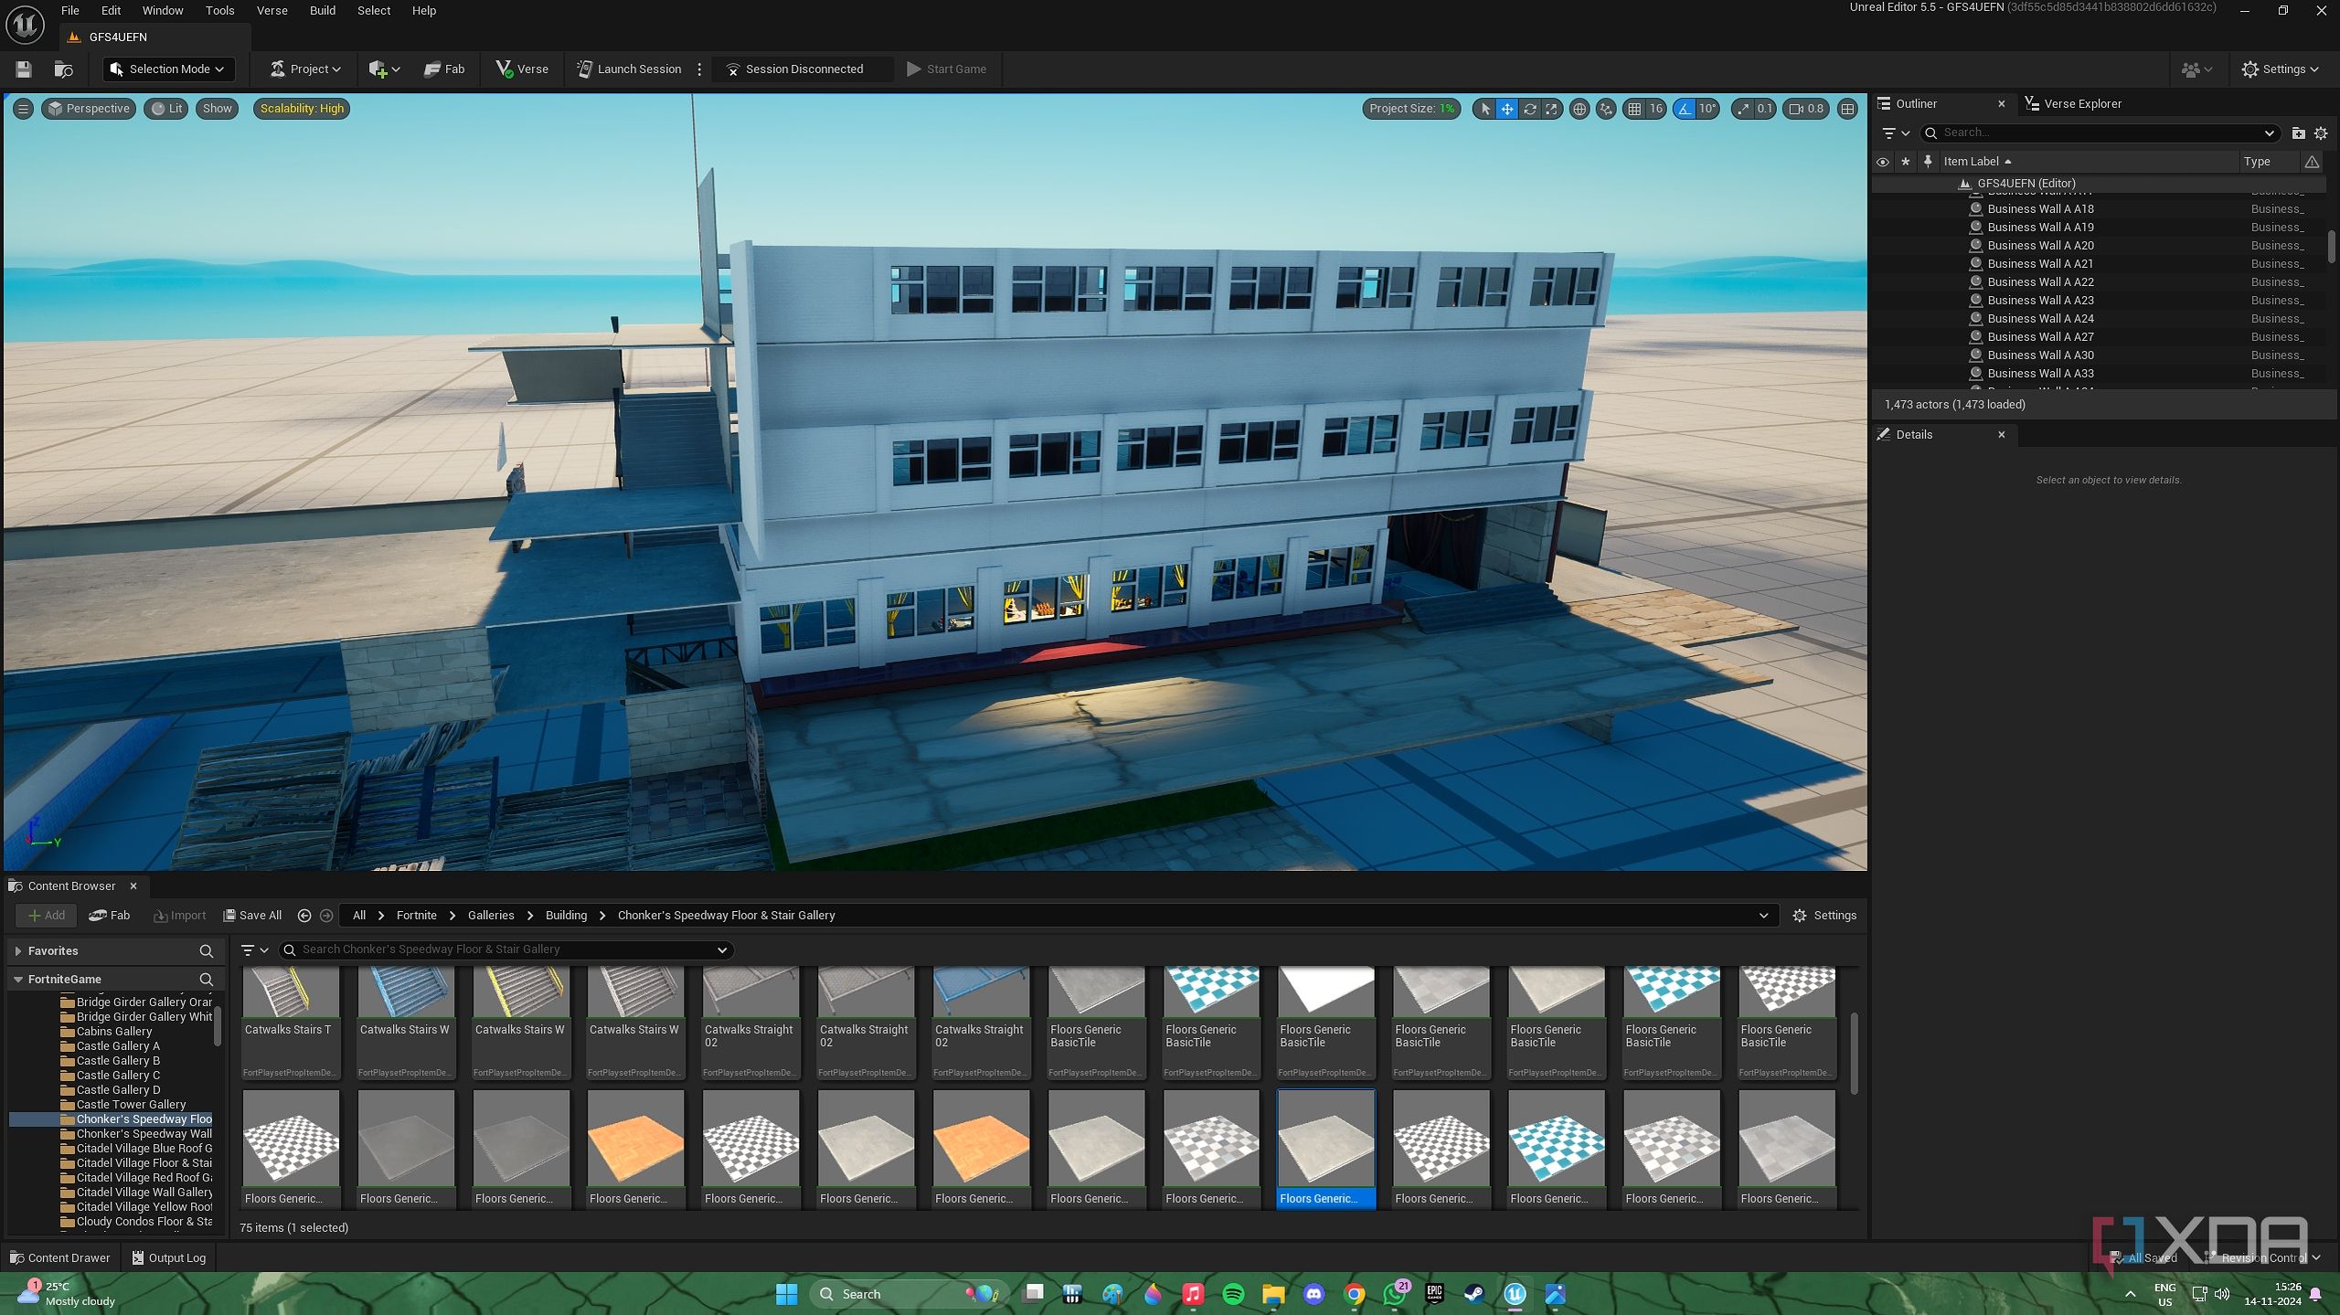The image size is (2340, 1315).
Task: Switch to the Verse Explorer tab
Action: (2072, 104)
